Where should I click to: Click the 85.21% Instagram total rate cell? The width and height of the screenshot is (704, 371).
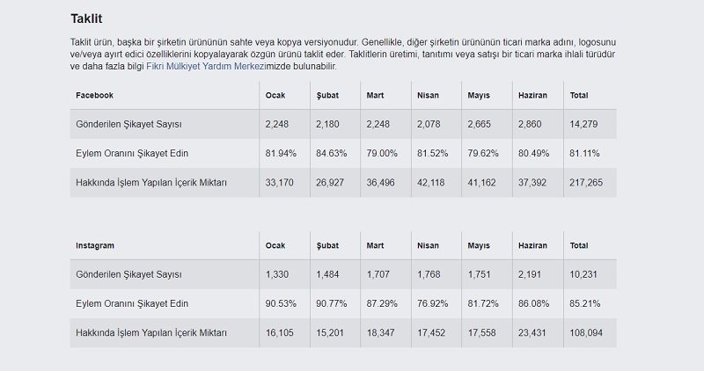tap(585, 304)
